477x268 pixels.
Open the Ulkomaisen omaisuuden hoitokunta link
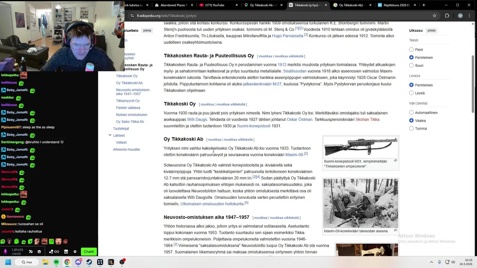pyautogui.click(x=212, y=204)
